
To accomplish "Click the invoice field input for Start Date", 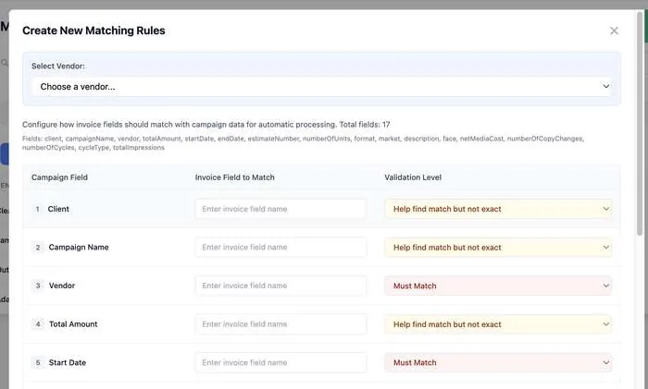I will tap(280, 362).
